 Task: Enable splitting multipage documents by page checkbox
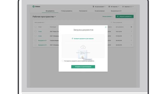[63, 61]
